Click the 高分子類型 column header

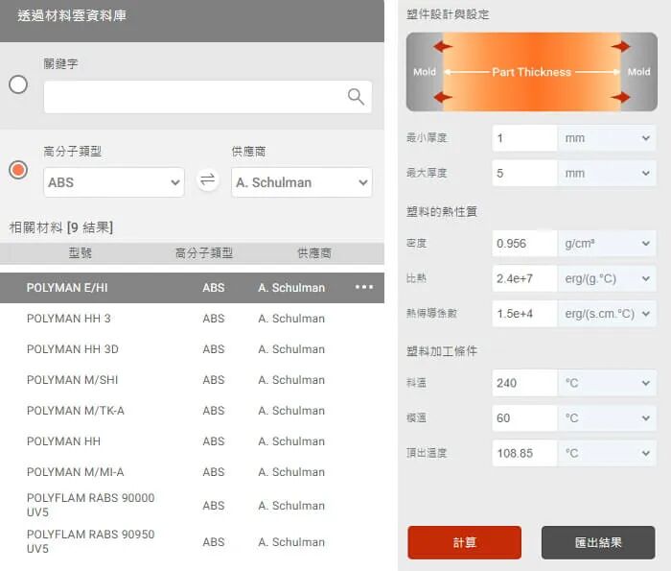tap(204, 253)
